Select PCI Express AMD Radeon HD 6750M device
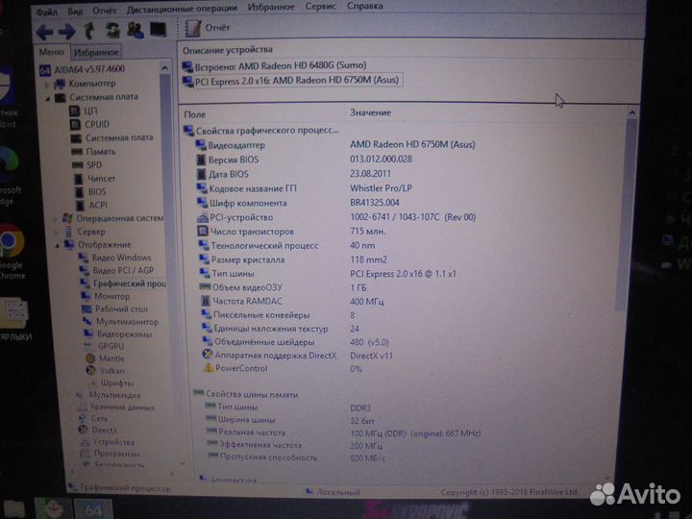 (x=291, y=81)
